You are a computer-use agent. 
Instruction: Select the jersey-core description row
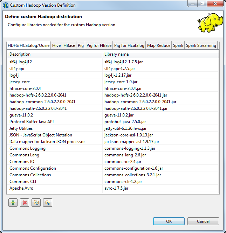(20, 82)
